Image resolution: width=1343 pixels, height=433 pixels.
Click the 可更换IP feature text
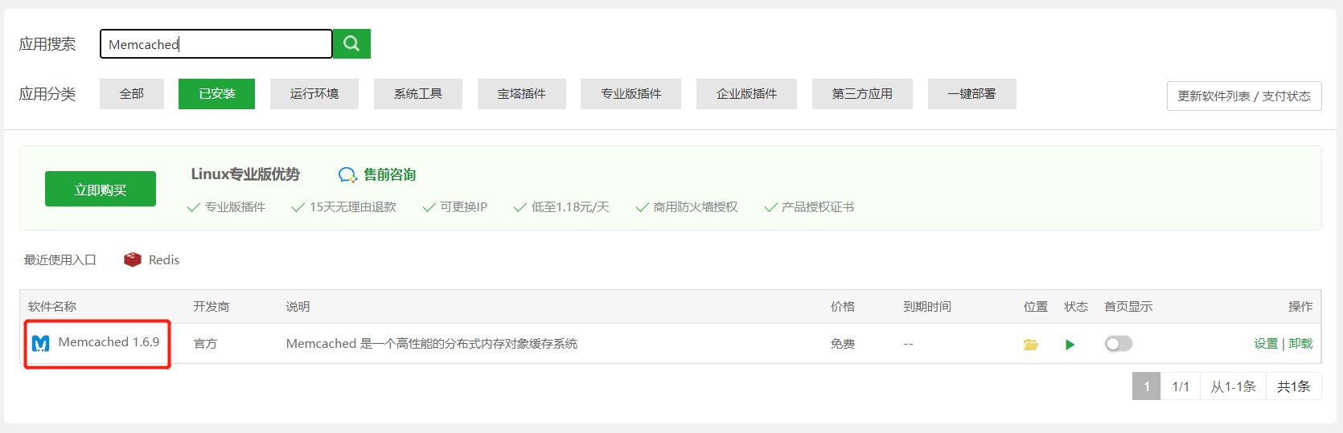point(464,207)
